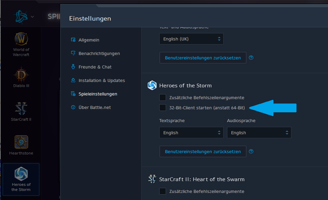Click the Audiosprache label

tap(241, 121)
